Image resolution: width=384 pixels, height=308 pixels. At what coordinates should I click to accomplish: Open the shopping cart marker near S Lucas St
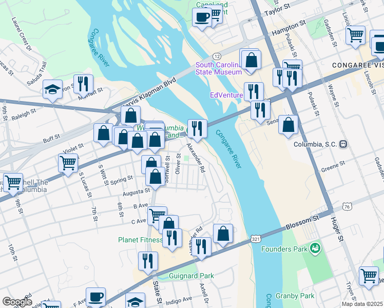point(68,164)
